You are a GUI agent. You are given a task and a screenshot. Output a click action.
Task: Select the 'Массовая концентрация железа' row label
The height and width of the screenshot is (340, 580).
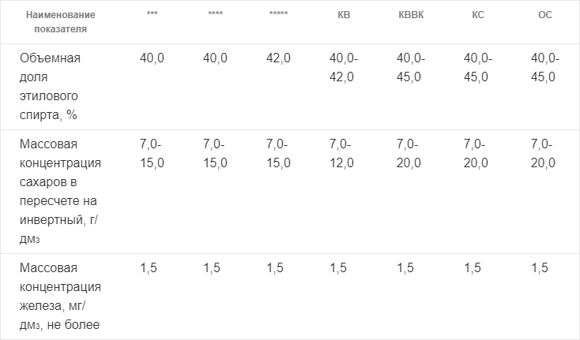60,296
